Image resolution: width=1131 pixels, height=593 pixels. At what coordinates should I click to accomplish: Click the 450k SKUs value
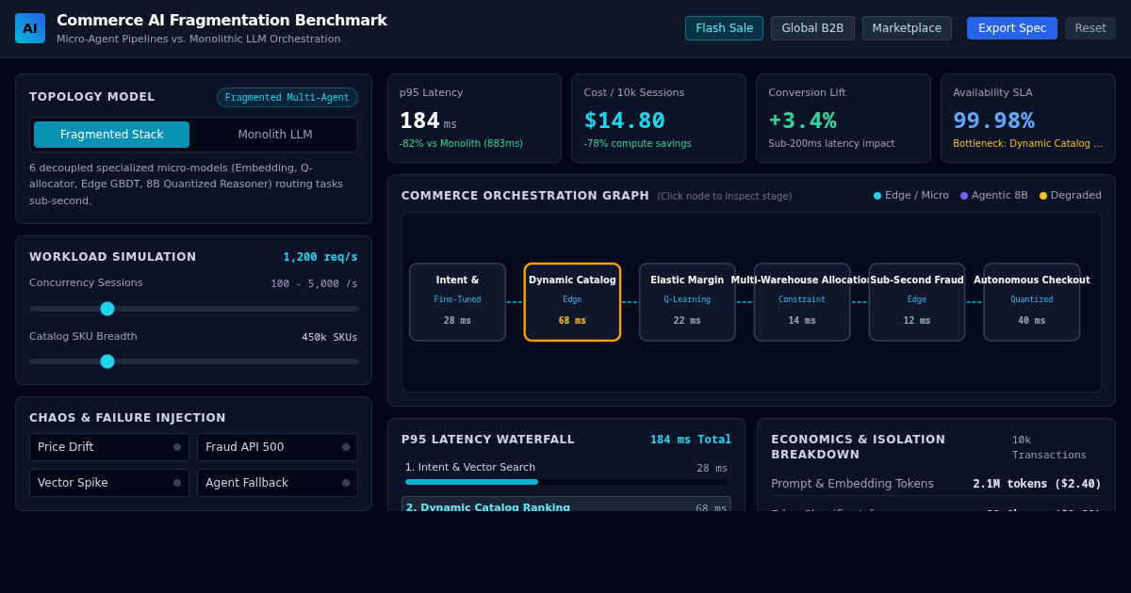click(330, 337)
